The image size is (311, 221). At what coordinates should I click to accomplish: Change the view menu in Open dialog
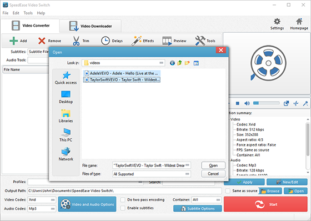click(x=196, y=63)
